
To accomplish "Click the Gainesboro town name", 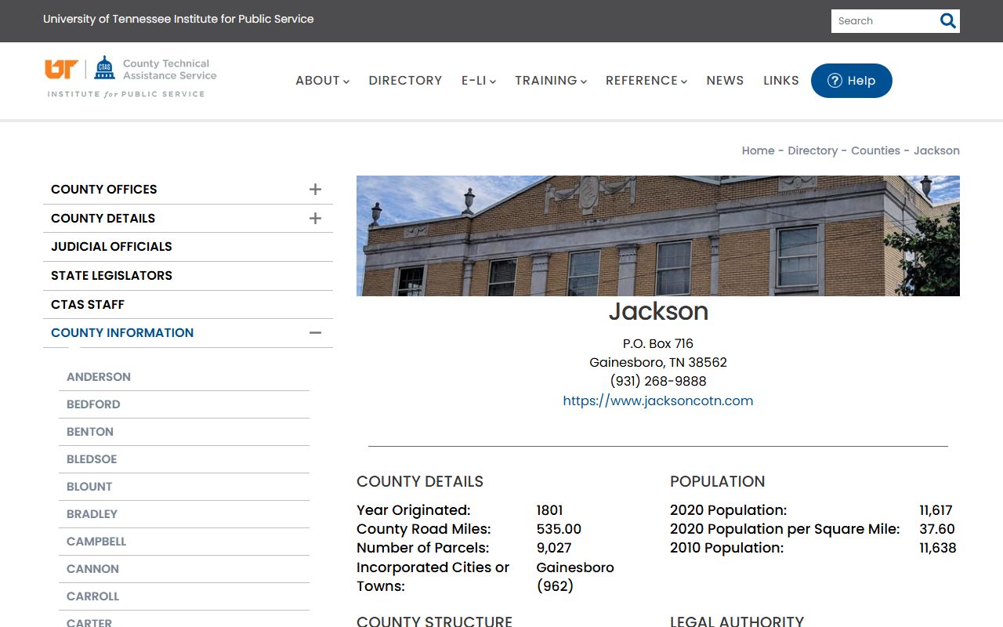I will point(575,567).
